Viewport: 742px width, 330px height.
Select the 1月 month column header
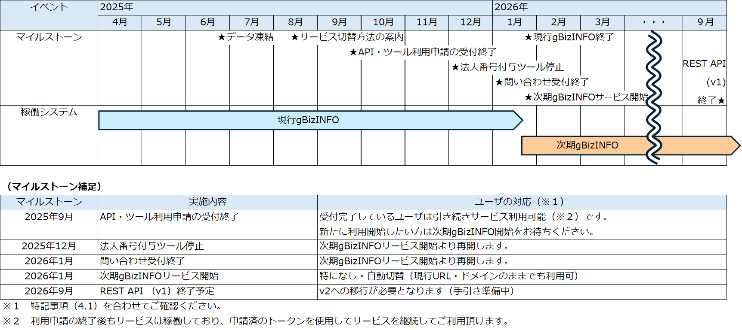pos(515,22)
